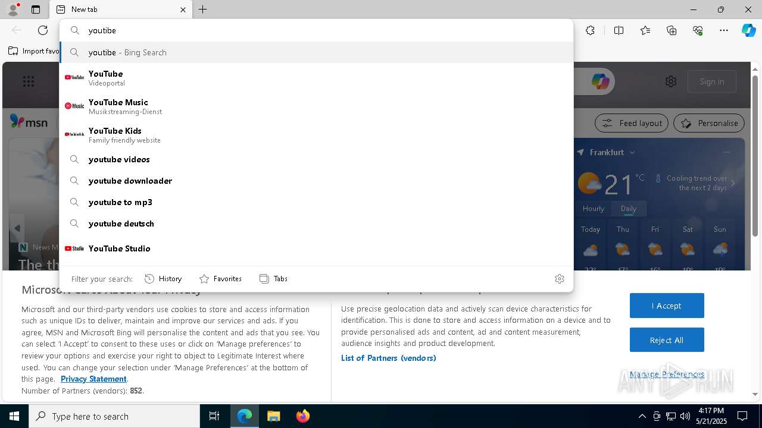Screen dimensions: 762x428
Task: Select youtibe - Bing Search suggestion
Action: coord(316,52)
